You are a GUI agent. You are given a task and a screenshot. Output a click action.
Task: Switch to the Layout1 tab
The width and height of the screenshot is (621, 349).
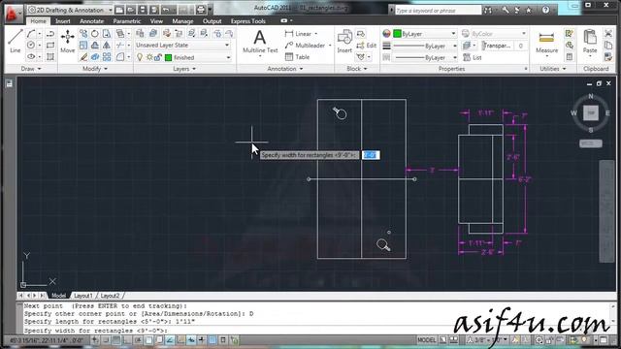(x=83, y=296)
